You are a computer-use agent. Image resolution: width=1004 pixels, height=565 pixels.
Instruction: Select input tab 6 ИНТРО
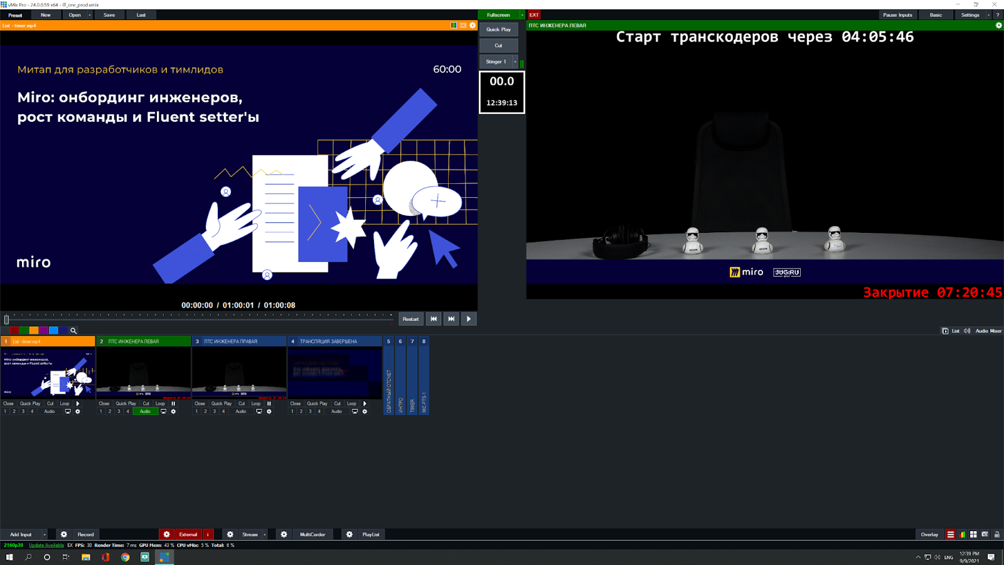400,375
